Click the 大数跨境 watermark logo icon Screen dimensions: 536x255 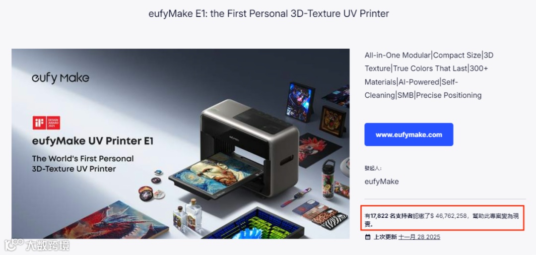click(x=14, y=245)
